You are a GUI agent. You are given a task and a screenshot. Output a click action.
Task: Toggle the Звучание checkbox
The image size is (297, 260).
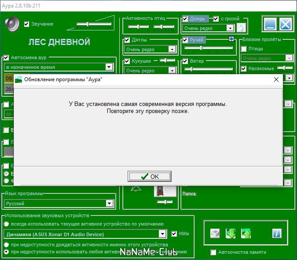pyautogui.click(x=26, y=24)
